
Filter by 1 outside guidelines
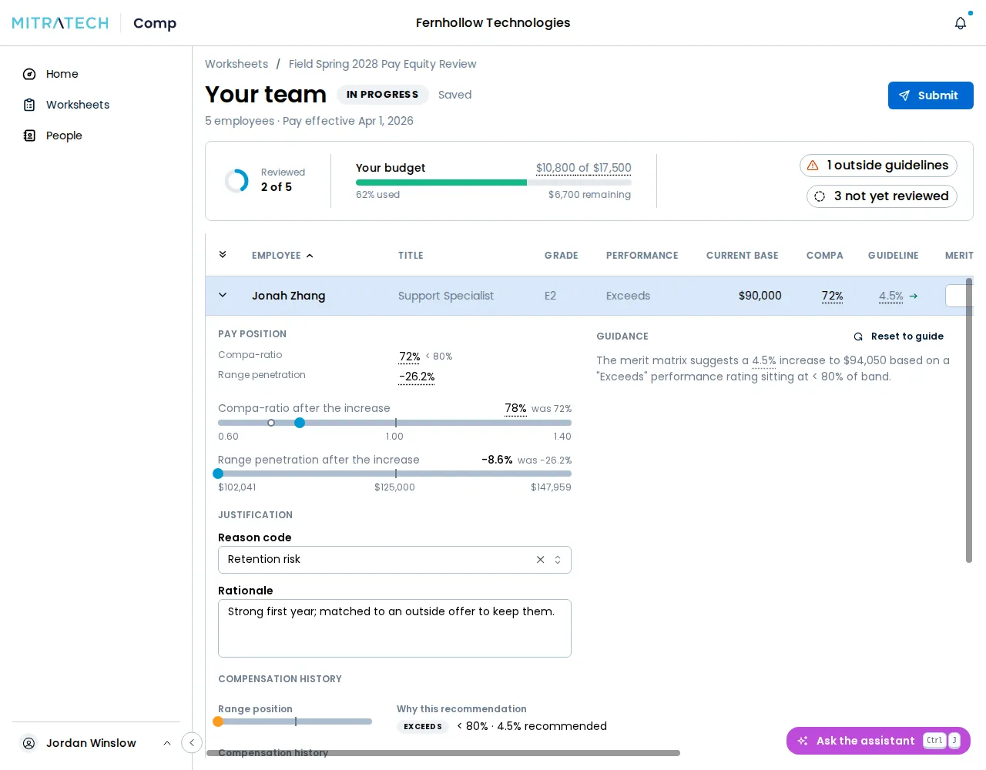(878, 166)
